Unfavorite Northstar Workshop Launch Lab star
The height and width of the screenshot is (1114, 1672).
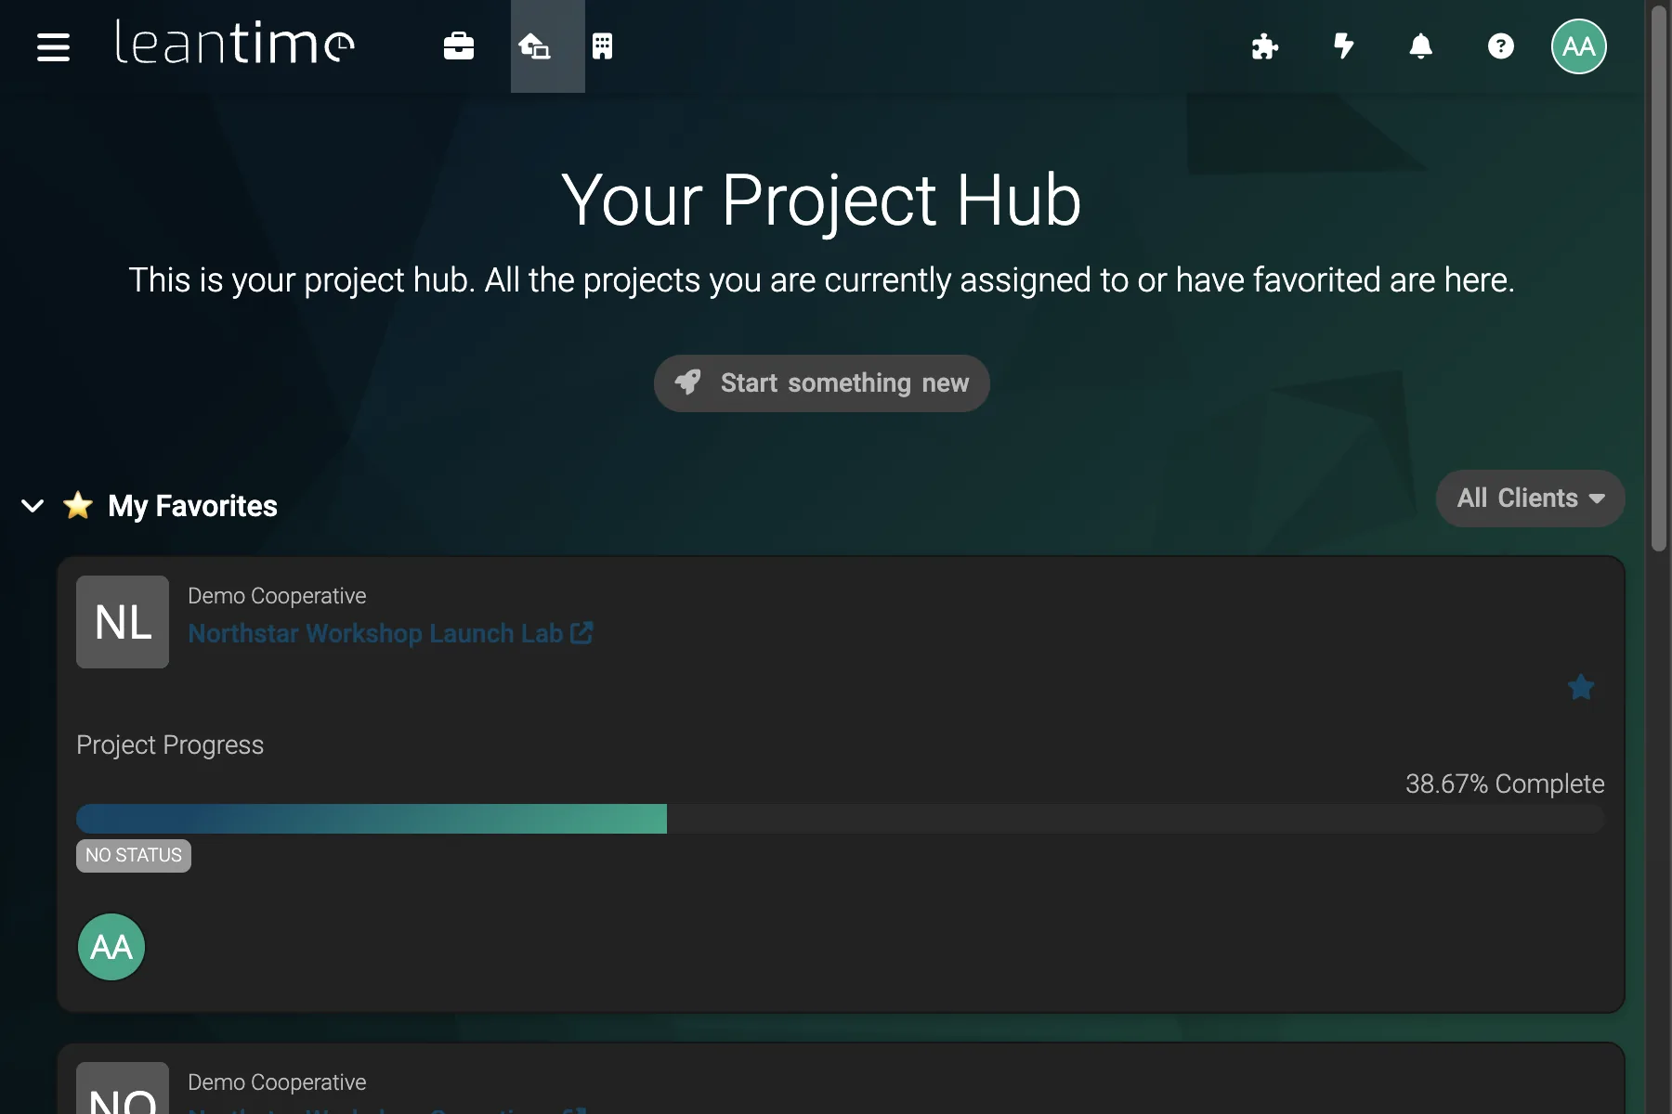point(1580,687)
